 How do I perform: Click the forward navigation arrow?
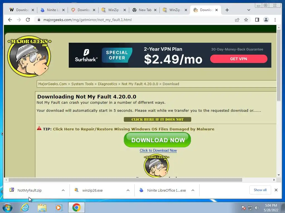tap(19, 20)
